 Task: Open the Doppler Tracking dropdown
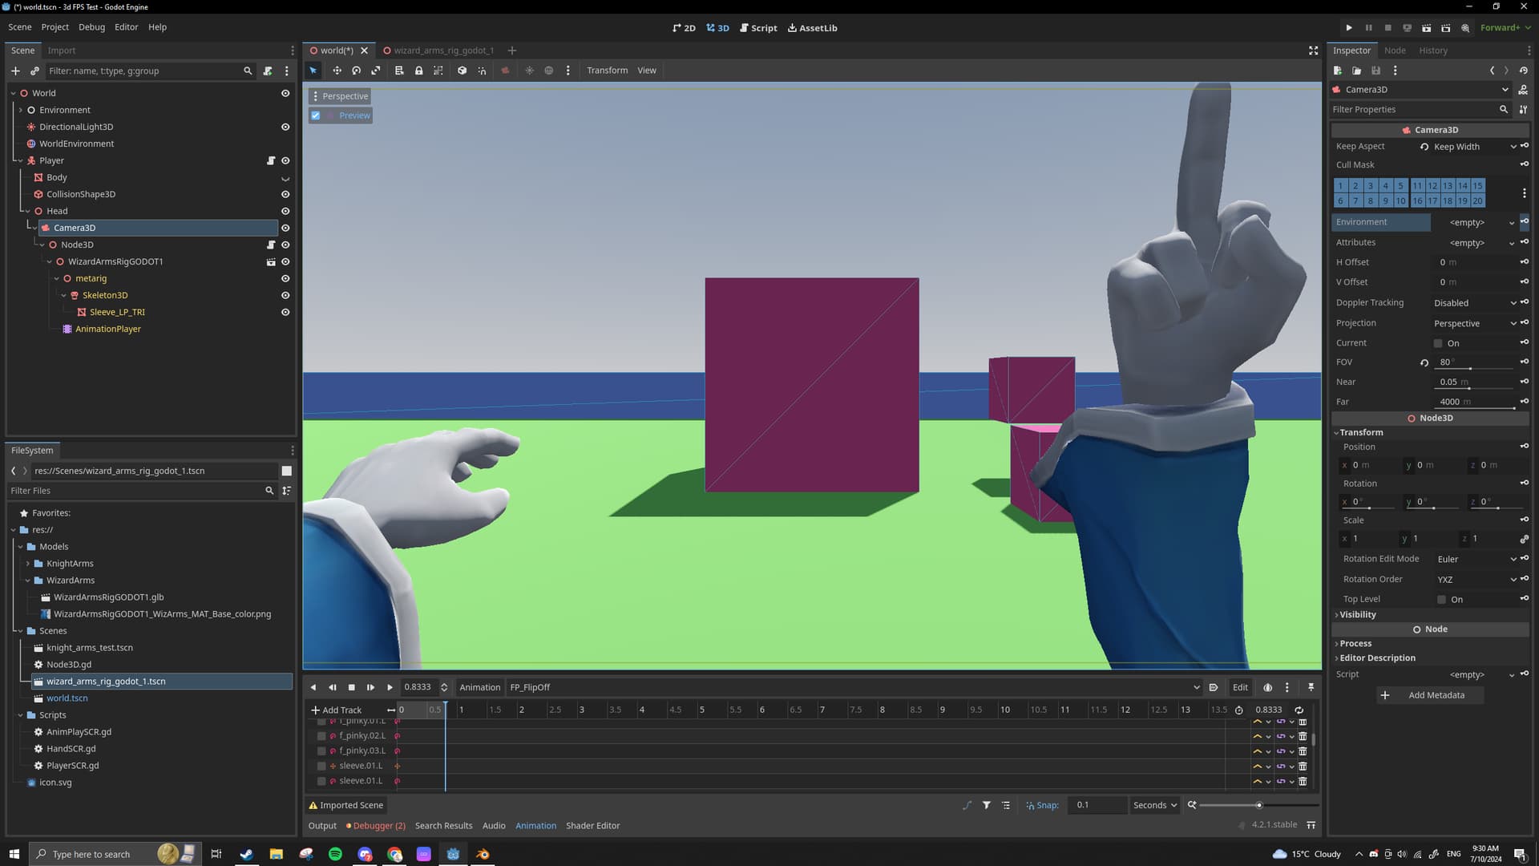coord(1474,303)
